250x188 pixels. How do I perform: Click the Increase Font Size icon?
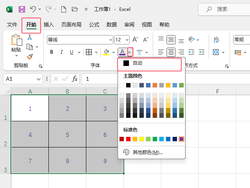(x=135, y=39)
